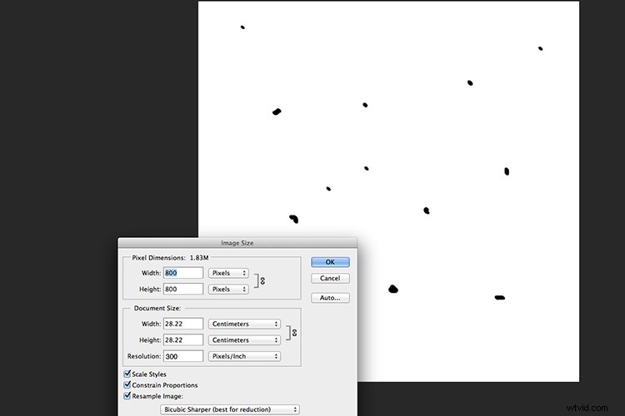Open the document Width Centimeters dropdown
This screenshot has height=416, width=625.
point(244,324)
